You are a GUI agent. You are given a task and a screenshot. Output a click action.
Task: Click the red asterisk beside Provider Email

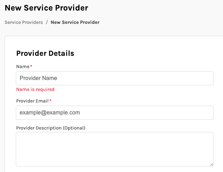point(50,100)
